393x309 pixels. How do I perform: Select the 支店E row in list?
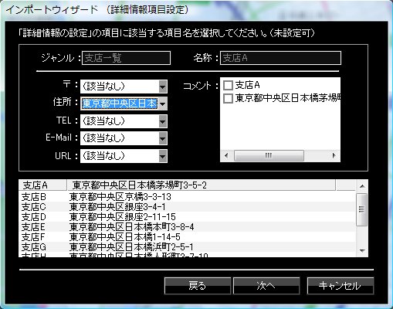(x=187, y=227)
